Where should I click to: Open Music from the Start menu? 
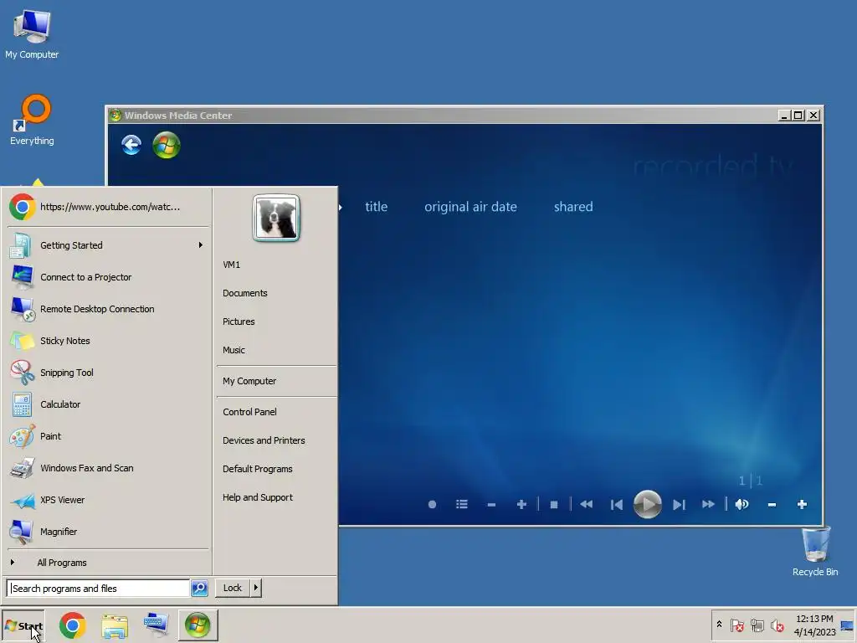click(x=276, y=350)
